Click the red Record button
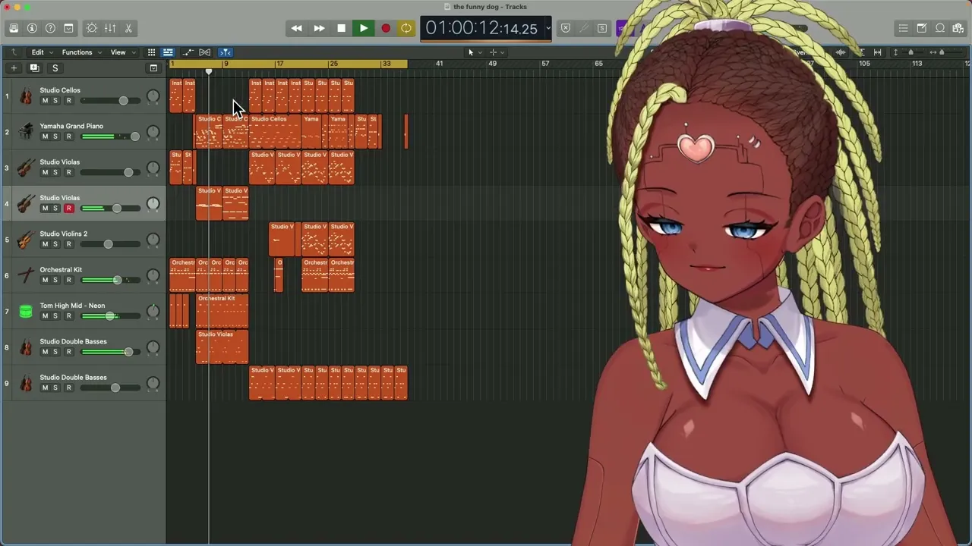 click(x=385, y=29)
